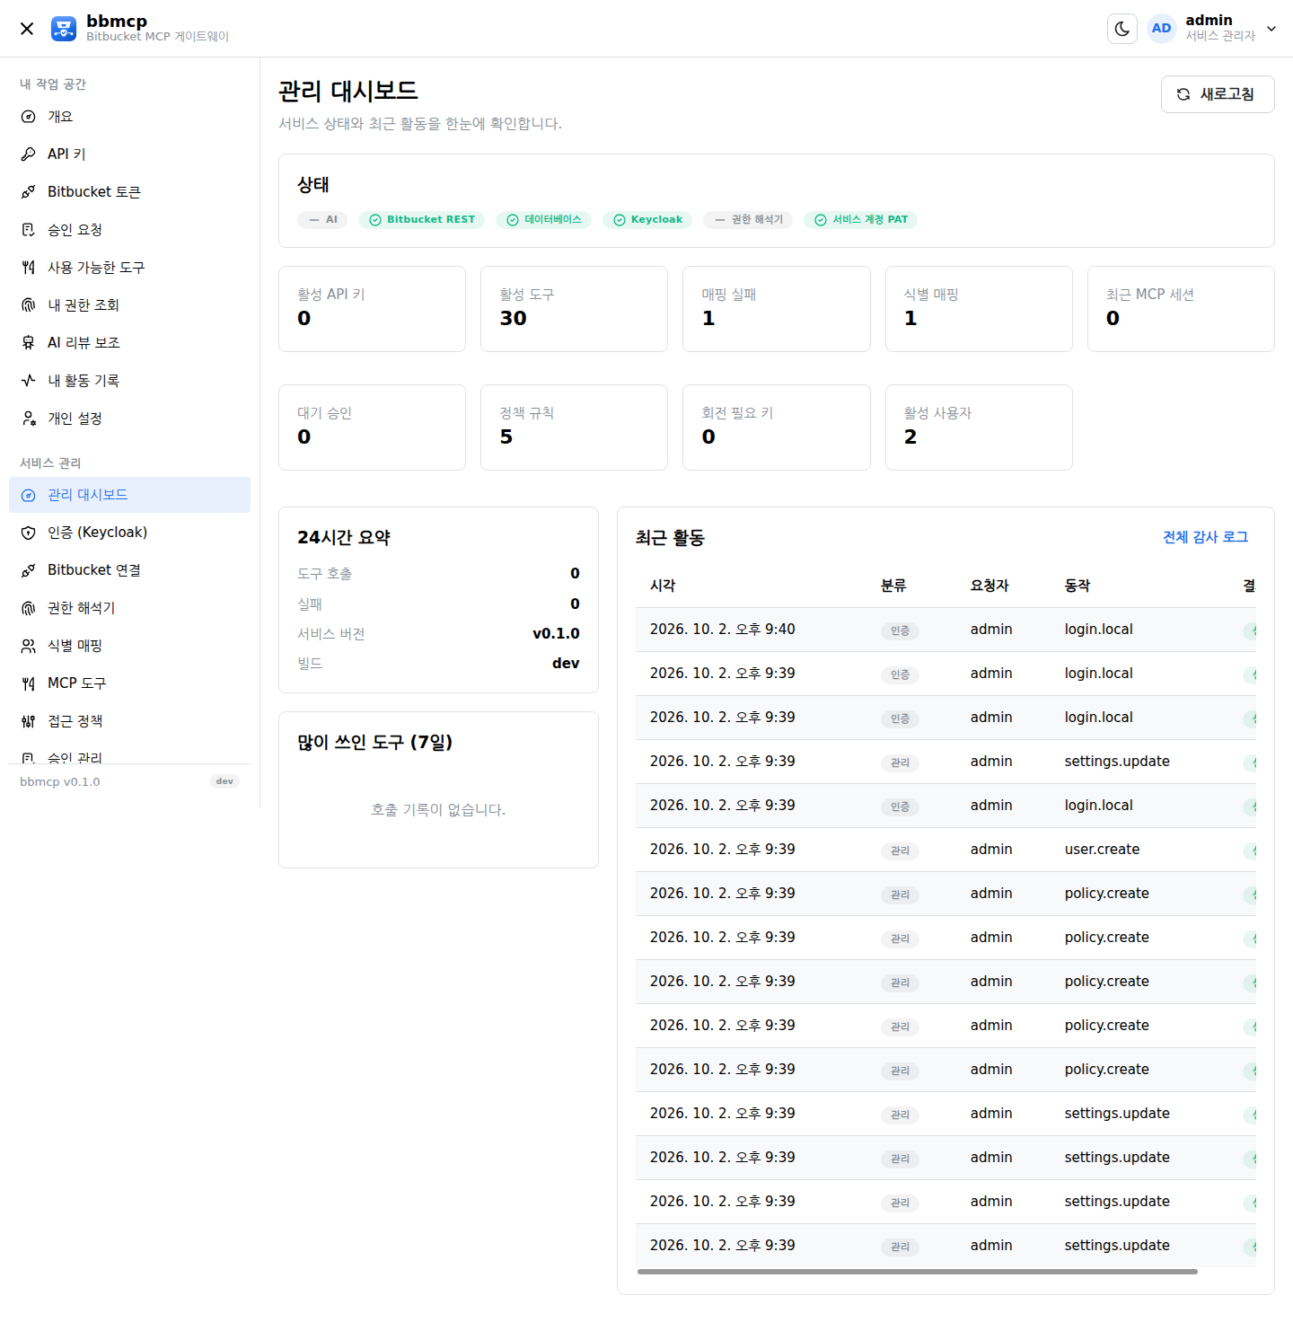Open 개요 in the sidebar
The height and width of the screenshot is (1331, 1293).
point(129,117)
